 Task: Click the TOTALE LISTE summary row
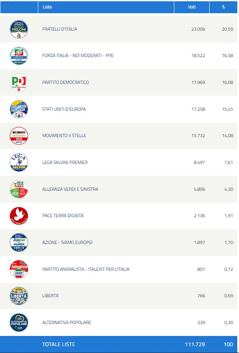[x=119, y=344]
